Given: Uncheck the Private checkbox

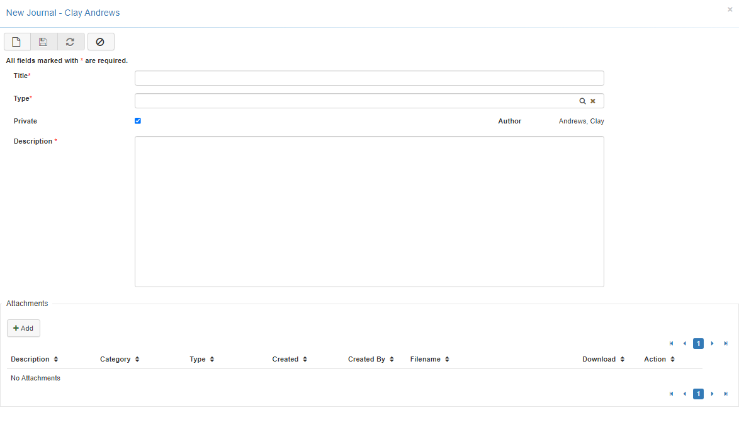Looking at the screenshot, I should pyautogui.click(x=138, y=121).
